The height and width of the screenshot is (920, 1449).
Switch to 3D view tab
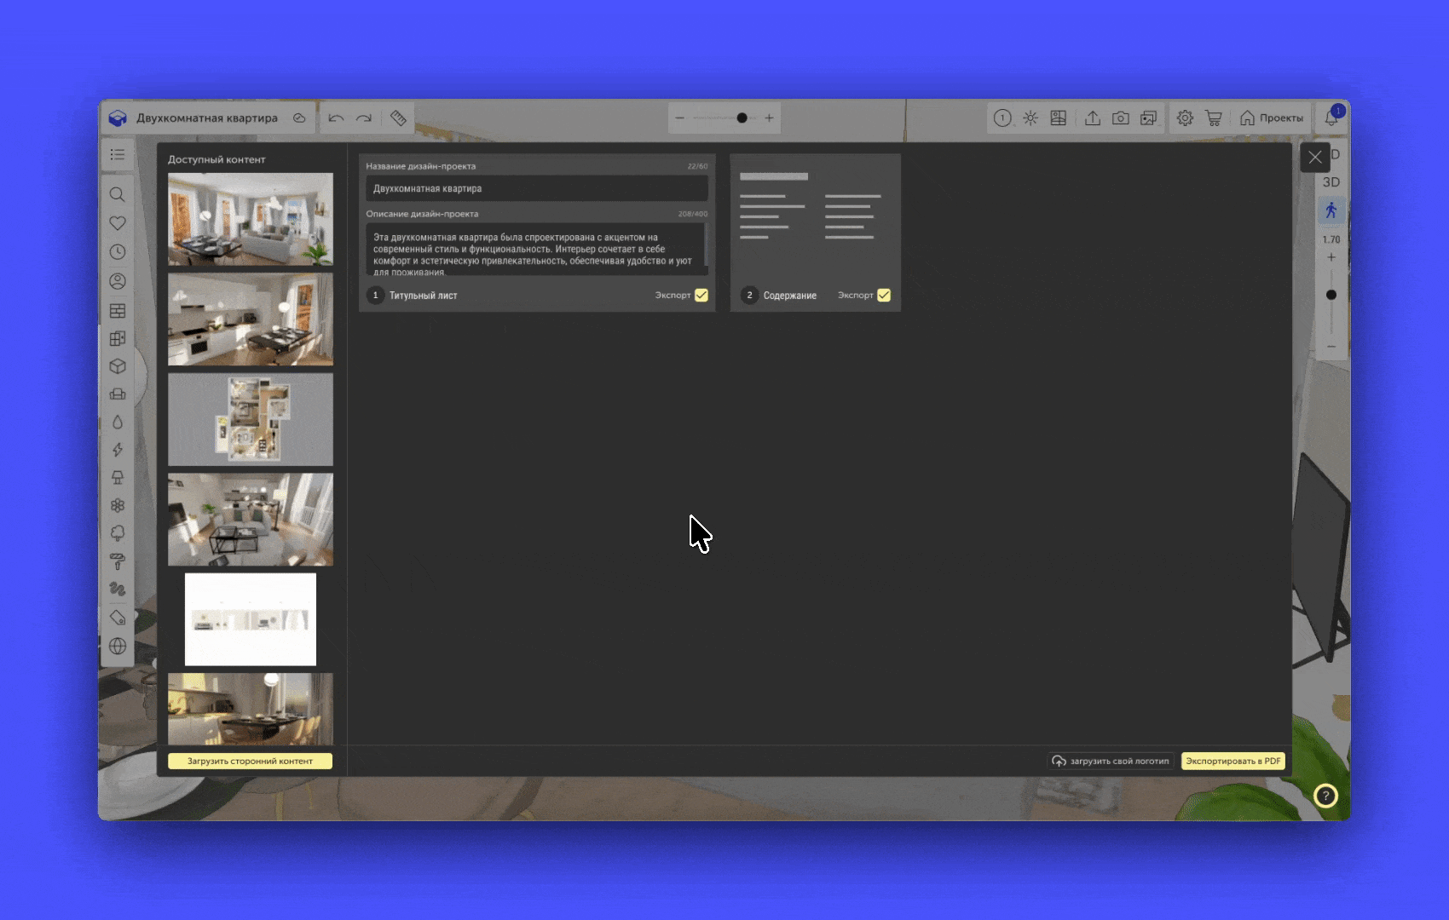[1331, 182]
